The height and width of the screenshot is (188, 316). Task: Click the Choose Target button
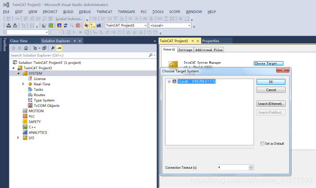click(x=268, y=63)
